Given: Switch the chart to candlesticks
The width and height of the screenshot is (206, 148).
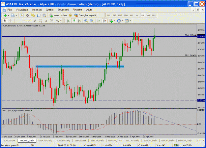Looking at the screenshot, I should click(x=74, y=21).
